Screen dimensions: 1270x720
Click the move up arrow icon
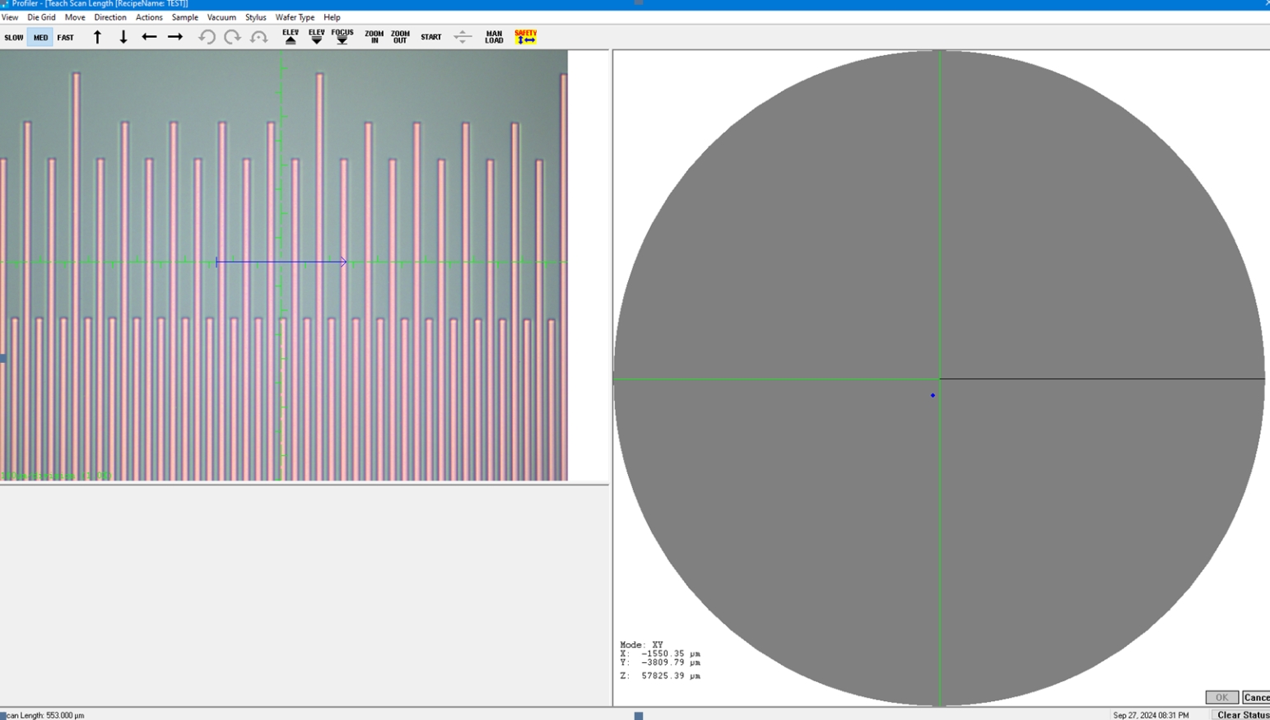click(x=97, y=37)
